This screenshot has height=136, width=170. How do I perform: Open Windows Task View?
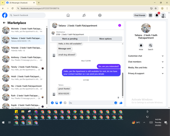point(10,122)
